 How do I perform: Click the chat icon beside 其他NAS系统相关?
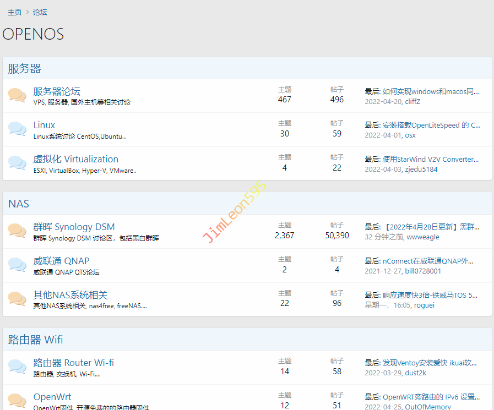pos(17,299)
